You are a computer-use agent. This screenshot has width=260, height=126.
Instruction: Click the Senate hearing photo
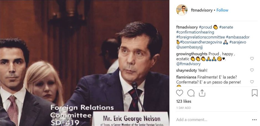[85, 63]
